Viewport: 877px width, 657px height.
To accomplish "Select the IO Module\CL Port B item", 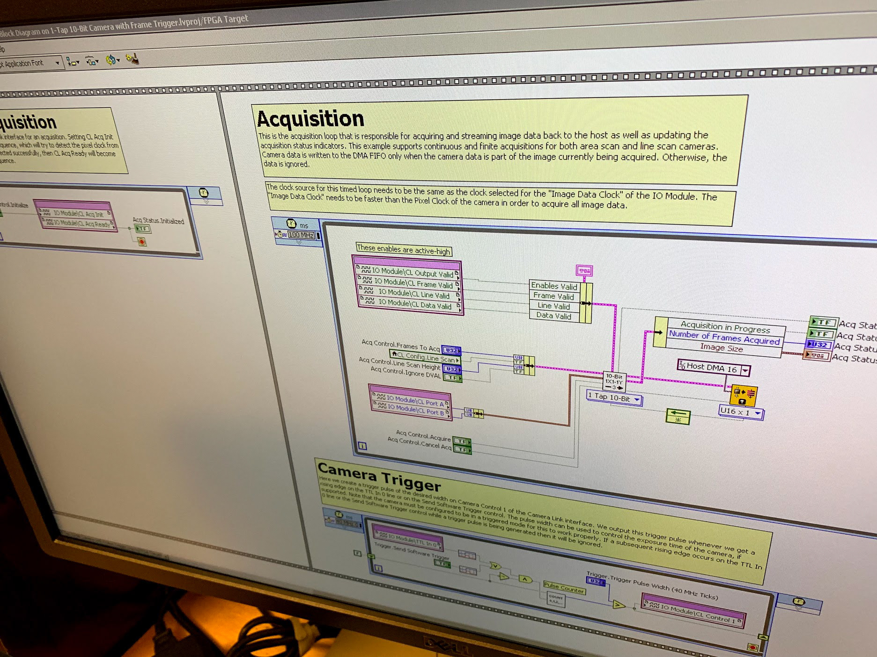I will pyautogui.click(x=411, y=410).
